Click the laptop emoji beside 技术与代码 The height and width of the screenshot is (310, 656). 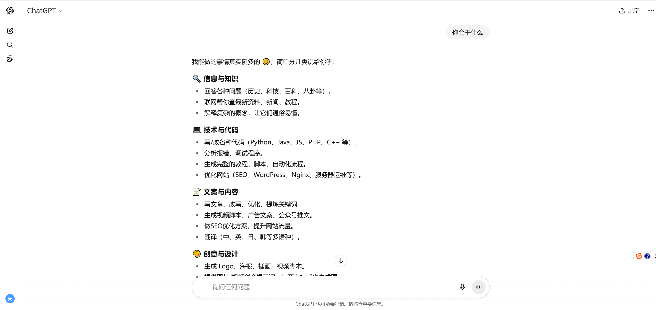click(197, 130)
